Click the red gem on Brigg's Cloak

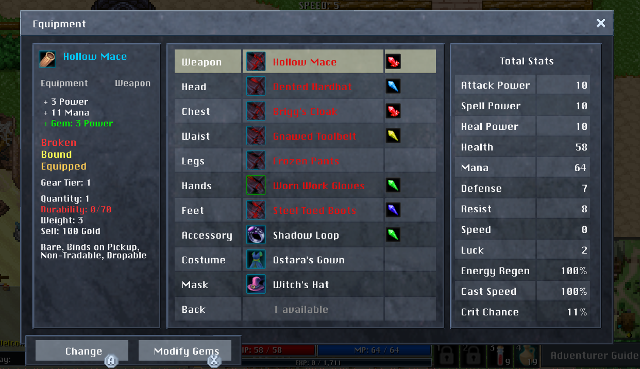point(393,111)
